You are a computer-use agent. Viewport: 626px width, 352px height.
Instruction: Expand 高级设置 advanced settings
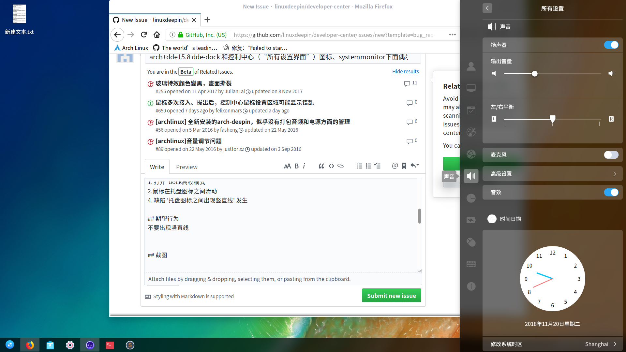point(552,174)
